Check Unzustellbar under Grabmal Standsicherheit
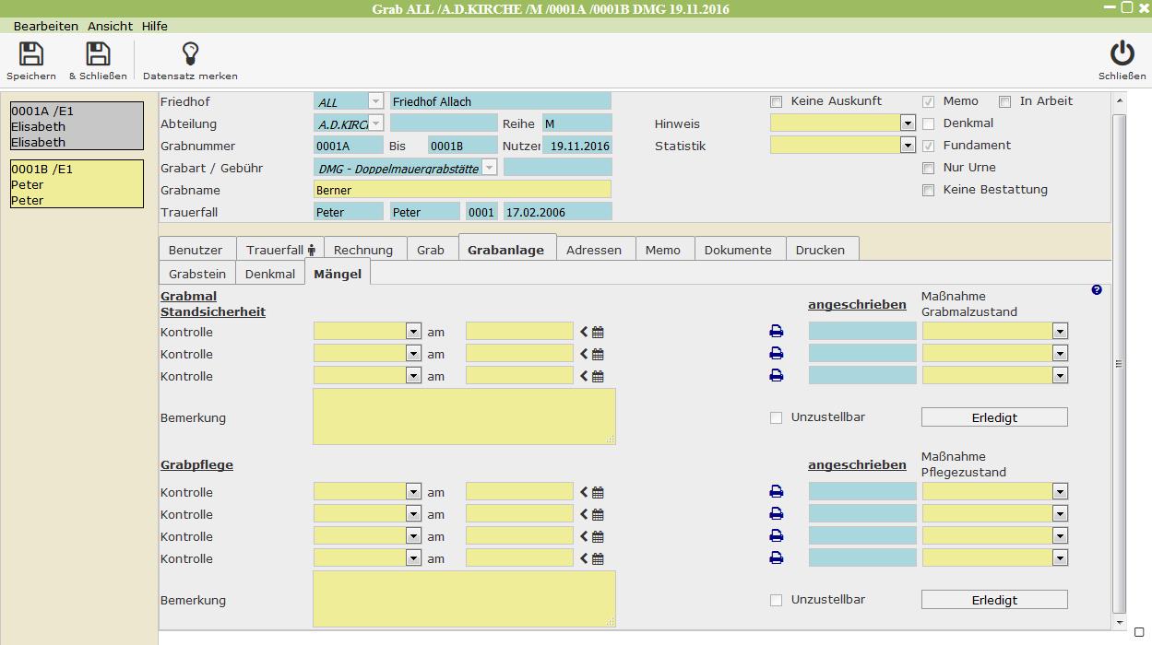1152x645 pixels. click(x=776, y=417)
